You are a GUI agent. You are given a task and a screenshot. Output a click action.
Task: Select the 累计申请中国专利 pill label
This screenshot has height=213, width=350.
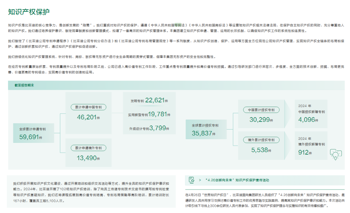coord(88,107)
